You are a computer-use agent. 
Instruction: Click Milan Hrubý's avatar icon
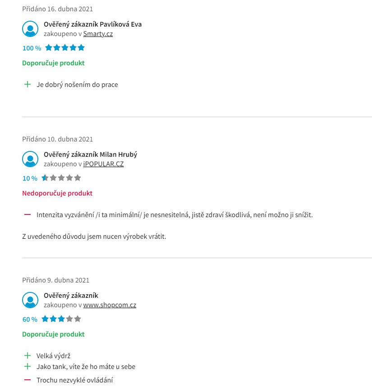[x=30, y=159]
